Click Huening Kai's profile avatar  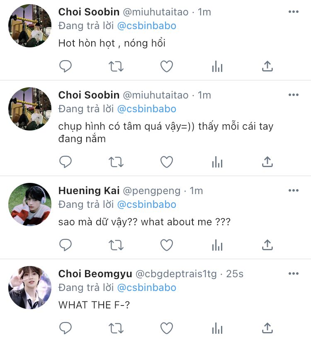[x=30, y=204]
